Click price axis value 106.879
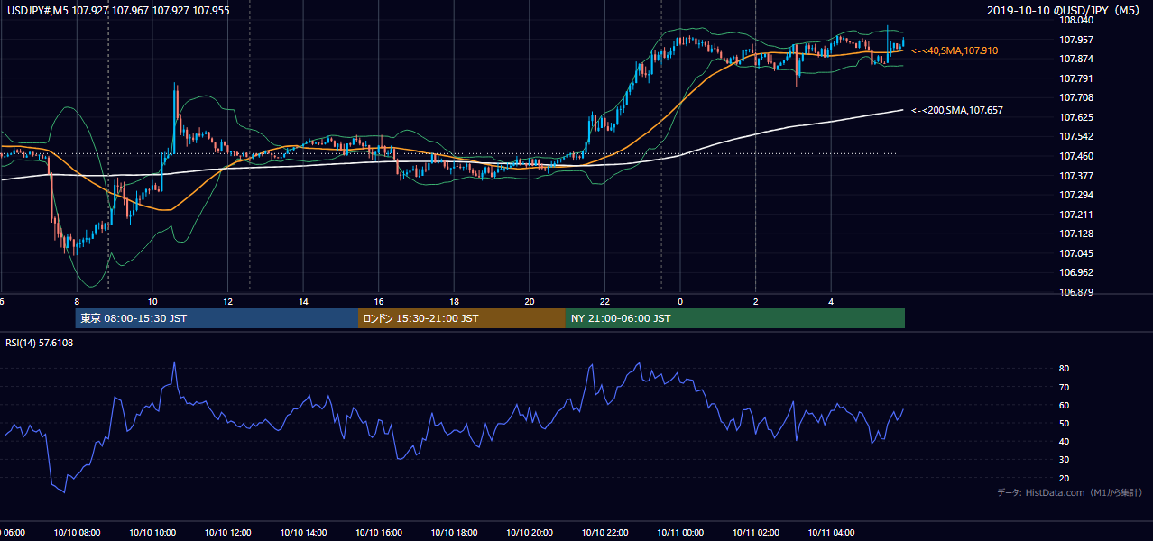Image resolution: width=1153 pixels, height=541 pixels. pyautogui.click(x=1077, y=292)
